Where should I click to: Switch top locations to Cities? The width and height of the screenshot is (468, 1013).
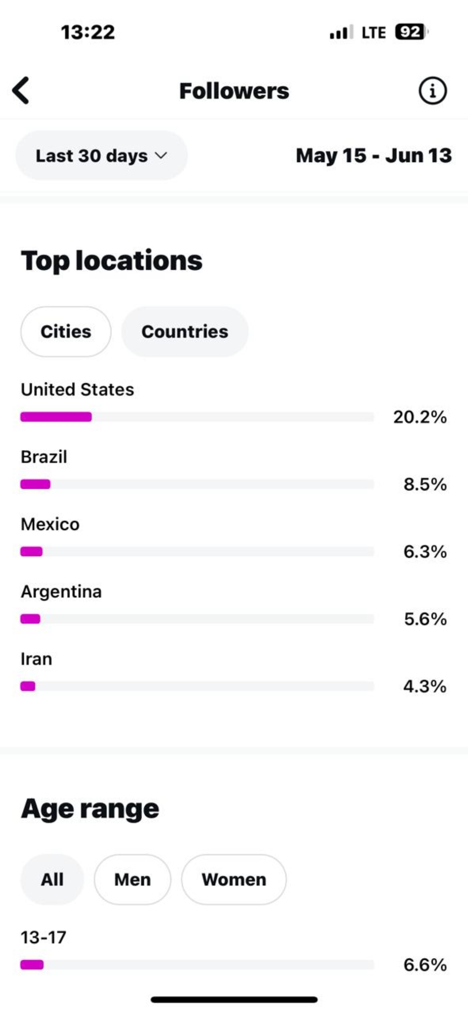pyautogui.click(x=66, y=332)
